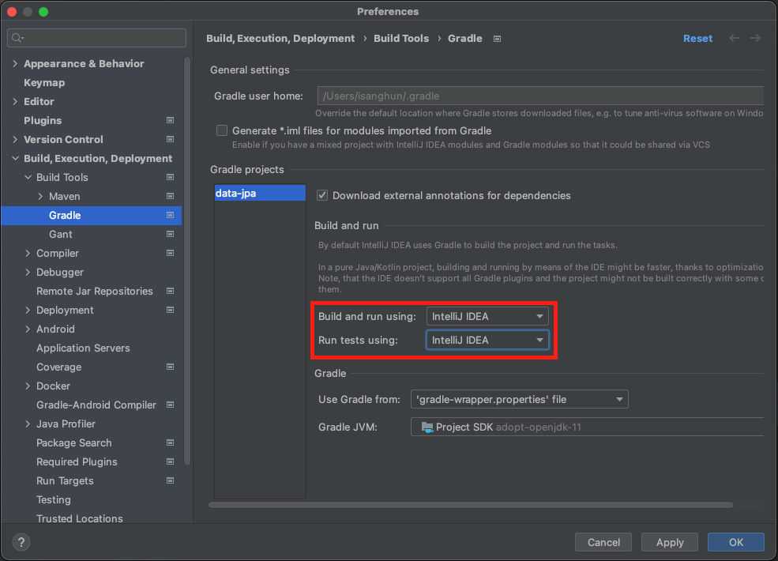Click the settings indicator icon next to Deployment
This screenshot has height=561, width=778.
point(169,310)
